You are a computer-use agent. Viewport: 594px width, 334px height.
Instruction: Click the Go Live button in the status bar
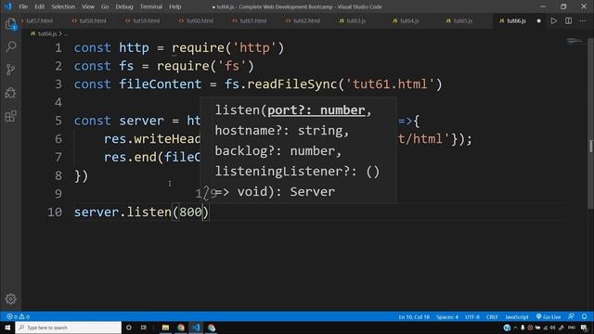point(549,316)
